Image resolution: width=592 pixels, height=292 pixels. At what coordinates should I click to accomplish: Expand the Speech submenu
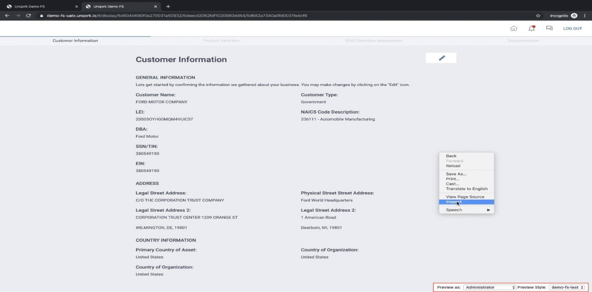click(x=466, y=210)
